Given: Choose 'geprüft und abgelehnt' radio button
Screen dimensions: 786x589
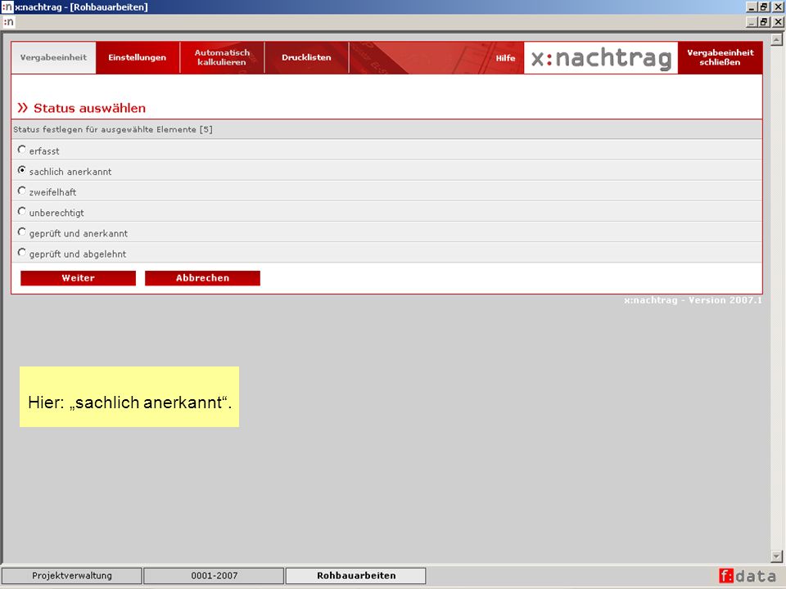Looking at the screenshot, I should click(x=21, y=253).
